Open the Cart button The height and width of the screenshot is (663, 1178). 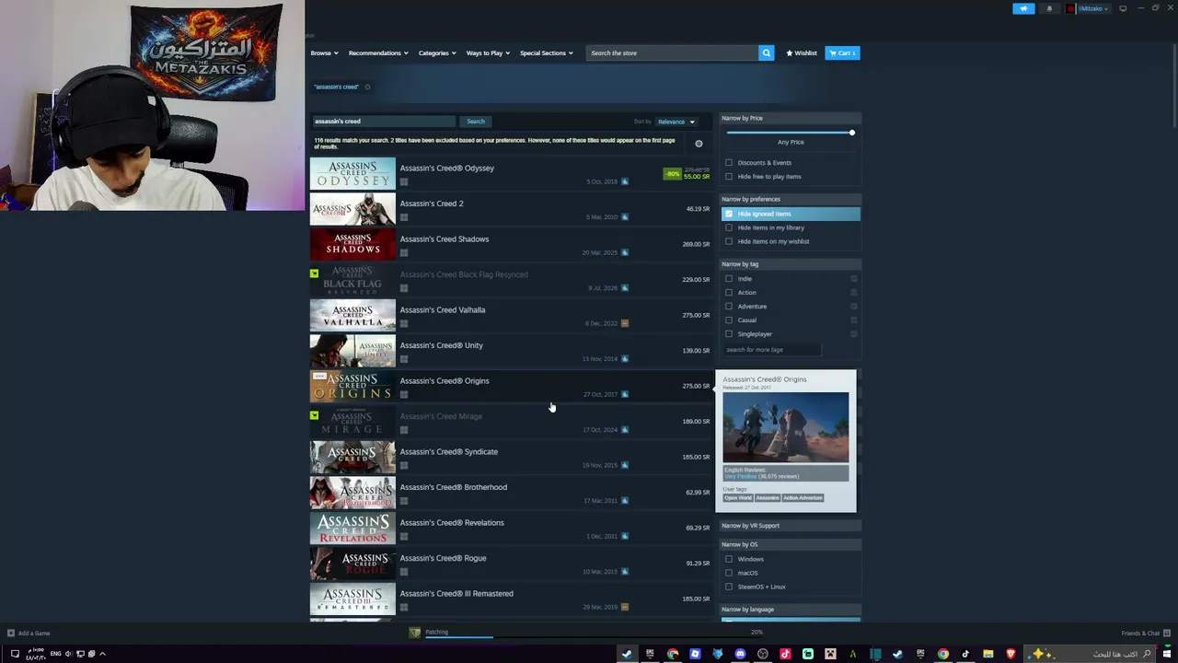pos(842,53)
